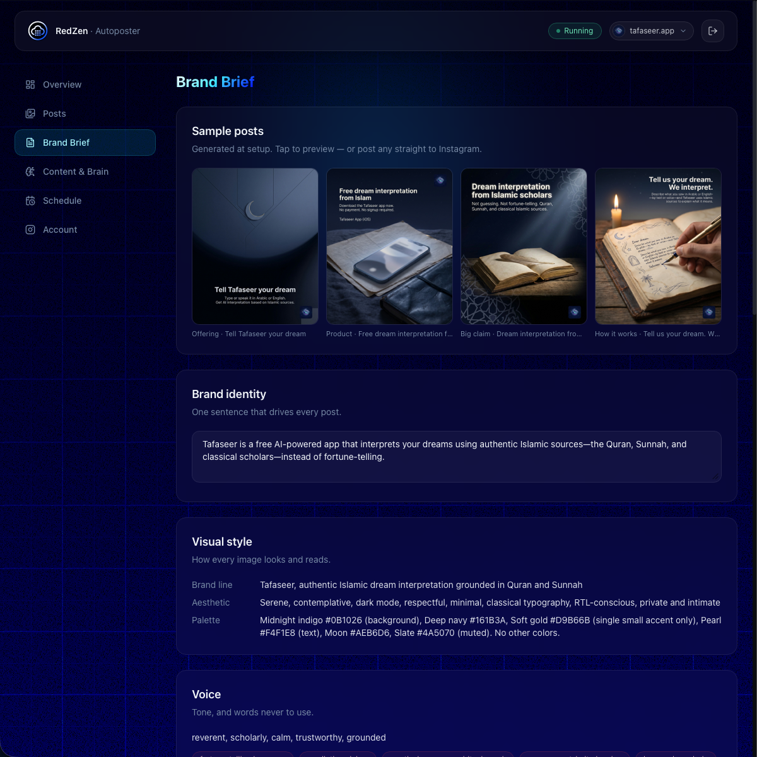
Task: Click the Overview grid icon
Action: pos(30,85)
